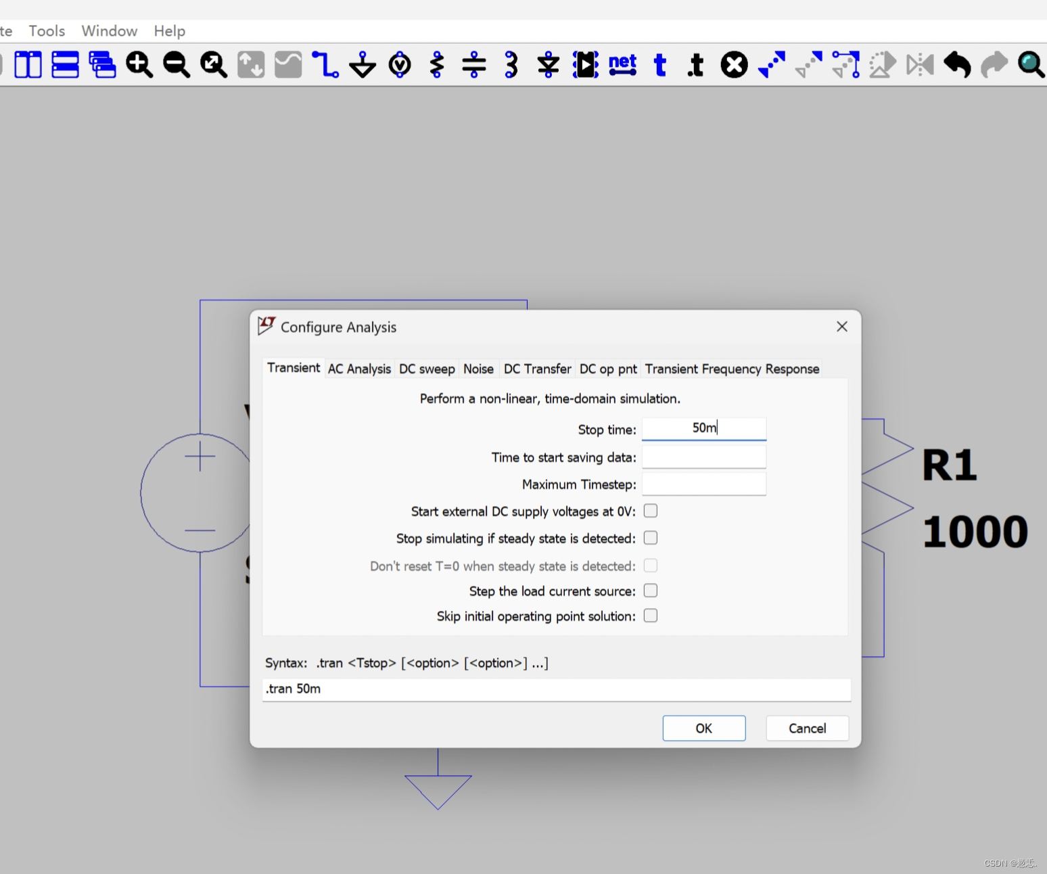This screenshot has height=874, width=1047.
Task: Confirm analysis with OK button
Action: 704,728
